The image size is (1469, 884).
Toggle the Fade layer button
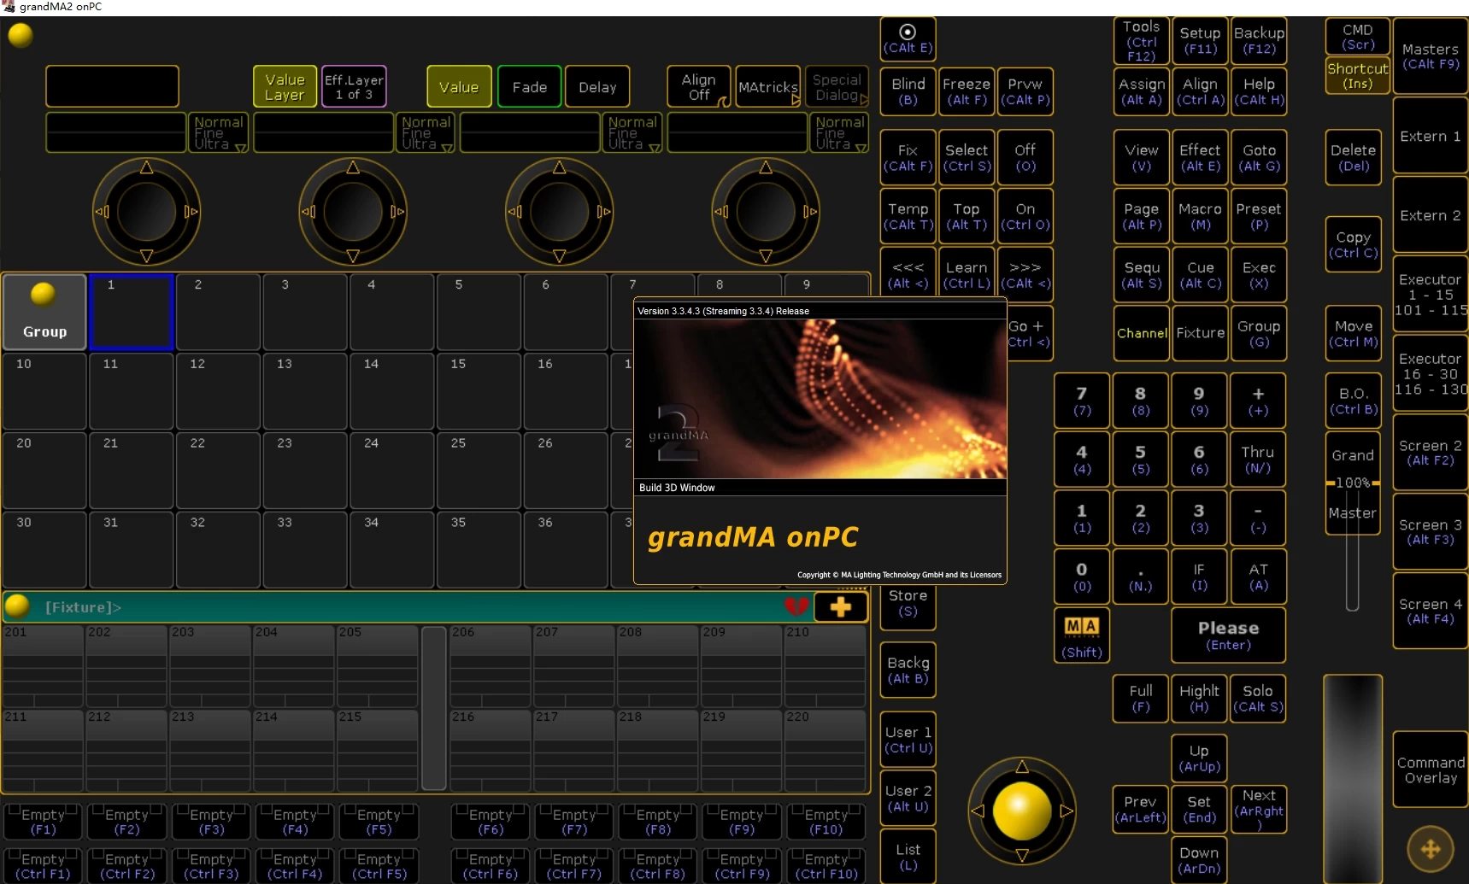pyautogui.click(x=529, y=86)
